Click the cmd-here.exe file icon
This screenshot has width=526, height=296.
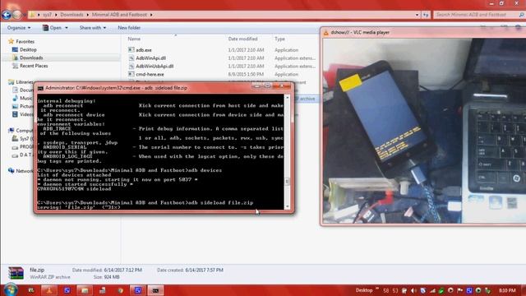131,74
